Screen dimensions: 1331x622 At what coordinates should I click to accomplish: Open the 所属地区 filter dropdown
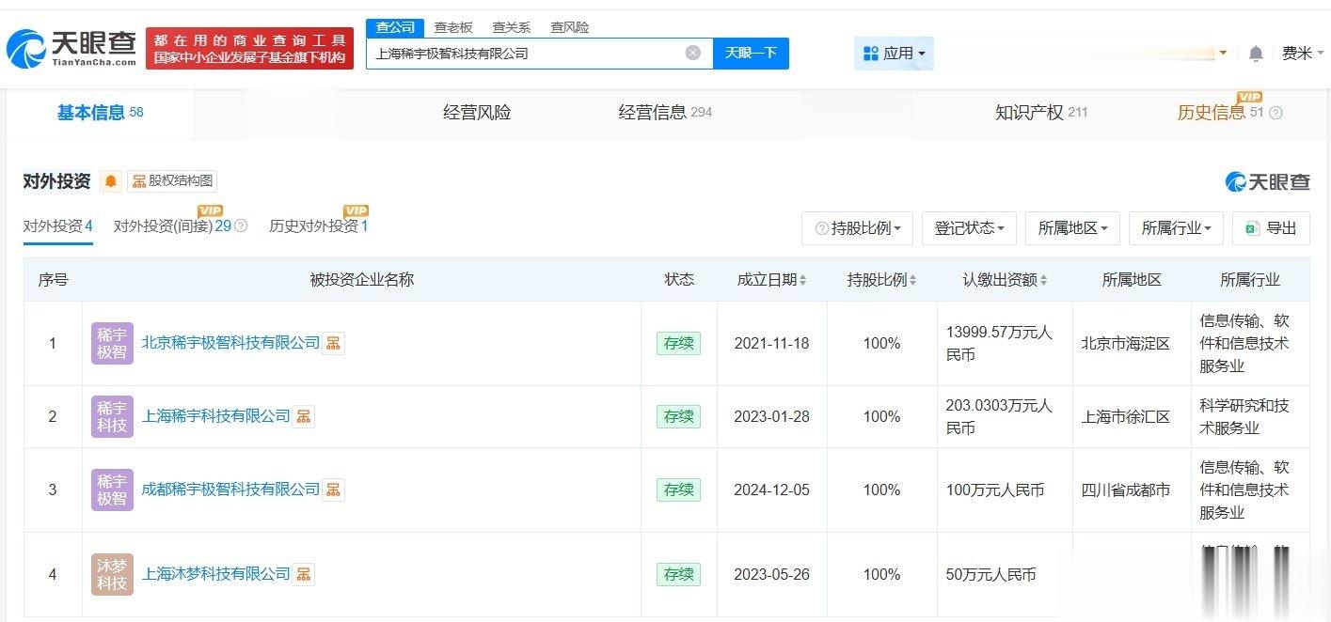[x=1072, y=228]
